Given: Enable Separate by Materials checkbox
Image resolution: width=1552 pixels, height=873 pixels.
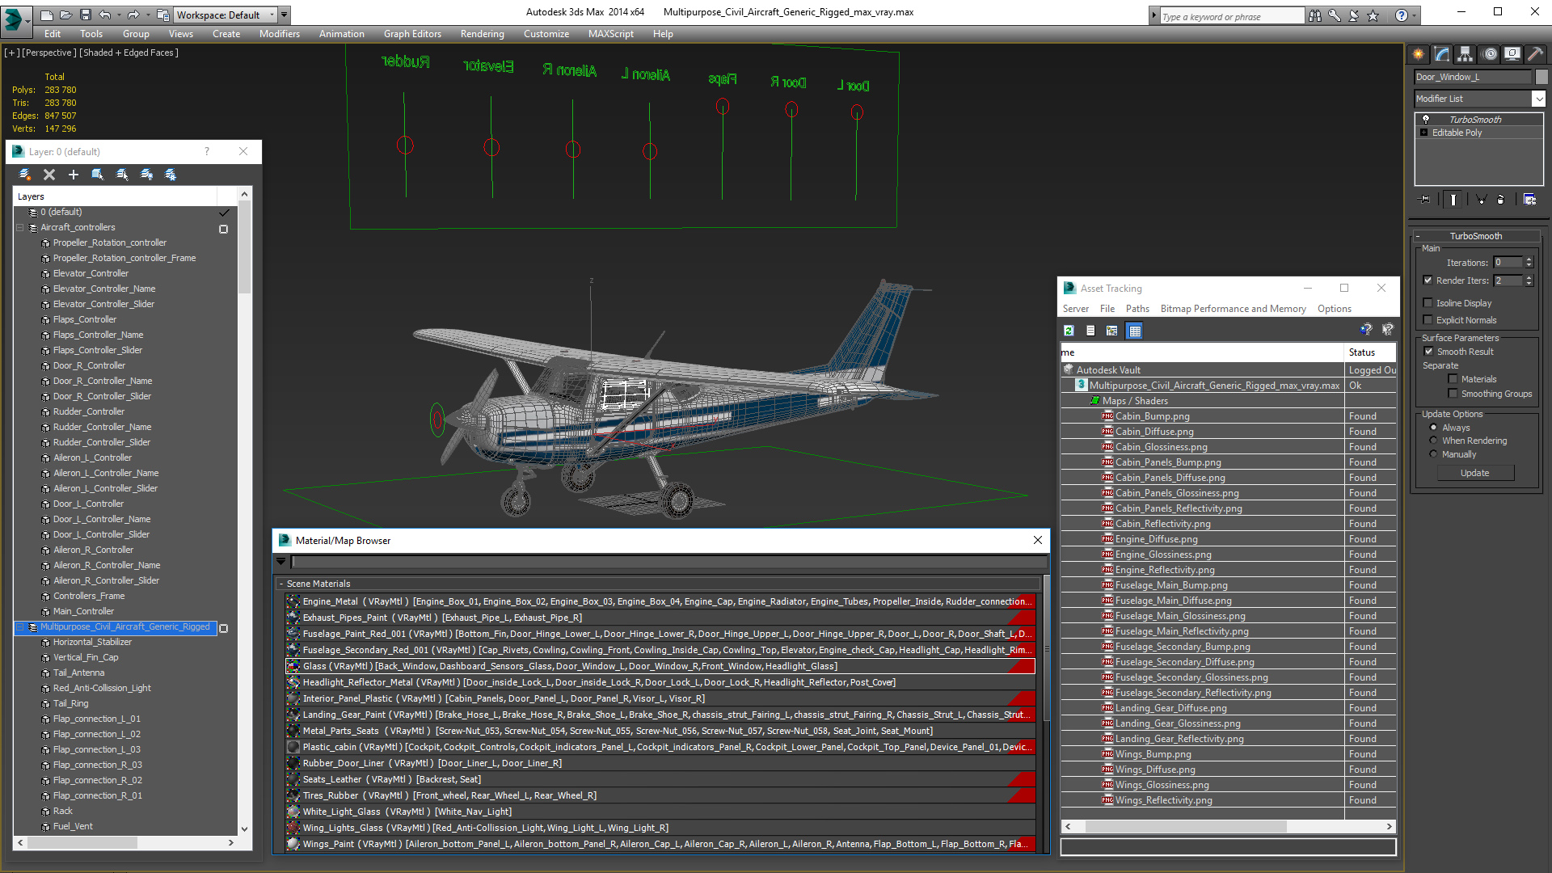Looking at the screenshot, I should click(x=1453, y=379).
